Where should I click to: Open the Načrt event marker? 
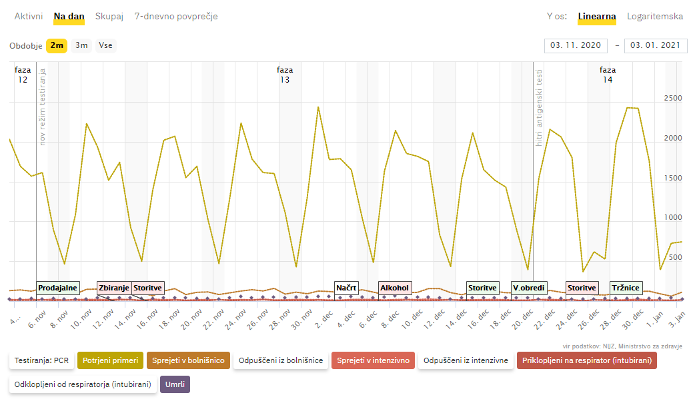tap(347, 288)
